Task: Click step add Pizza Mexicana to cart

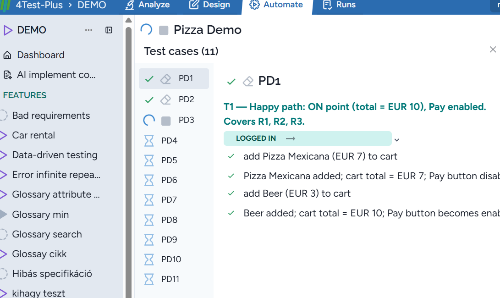Action: [320, 157]
